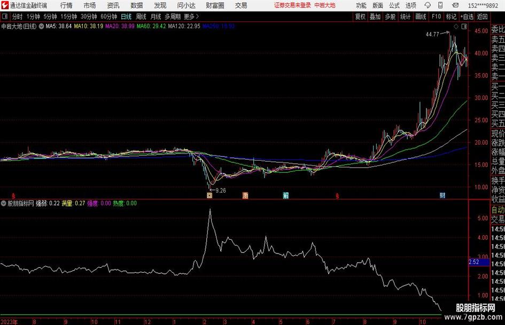Switch to the 月线 period tab
Viewport: 505px width, 325px height.
click(156, 17)
